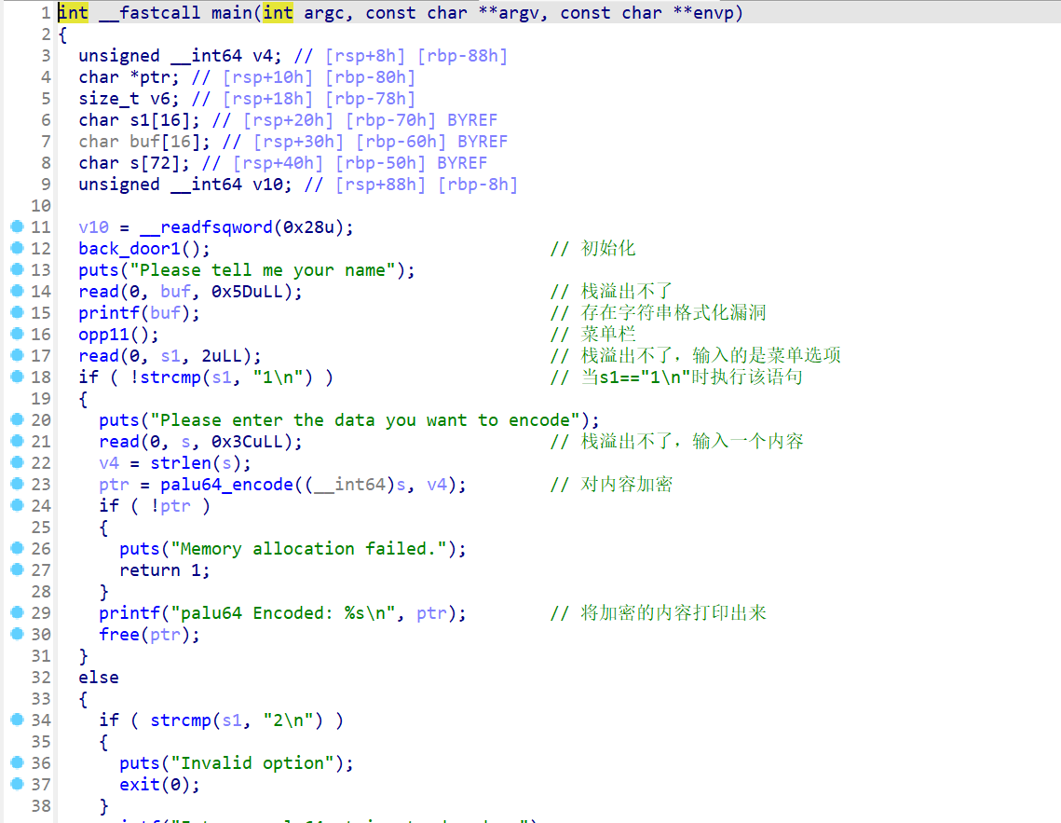Click the strlen call on line 22

pos(180,462)
